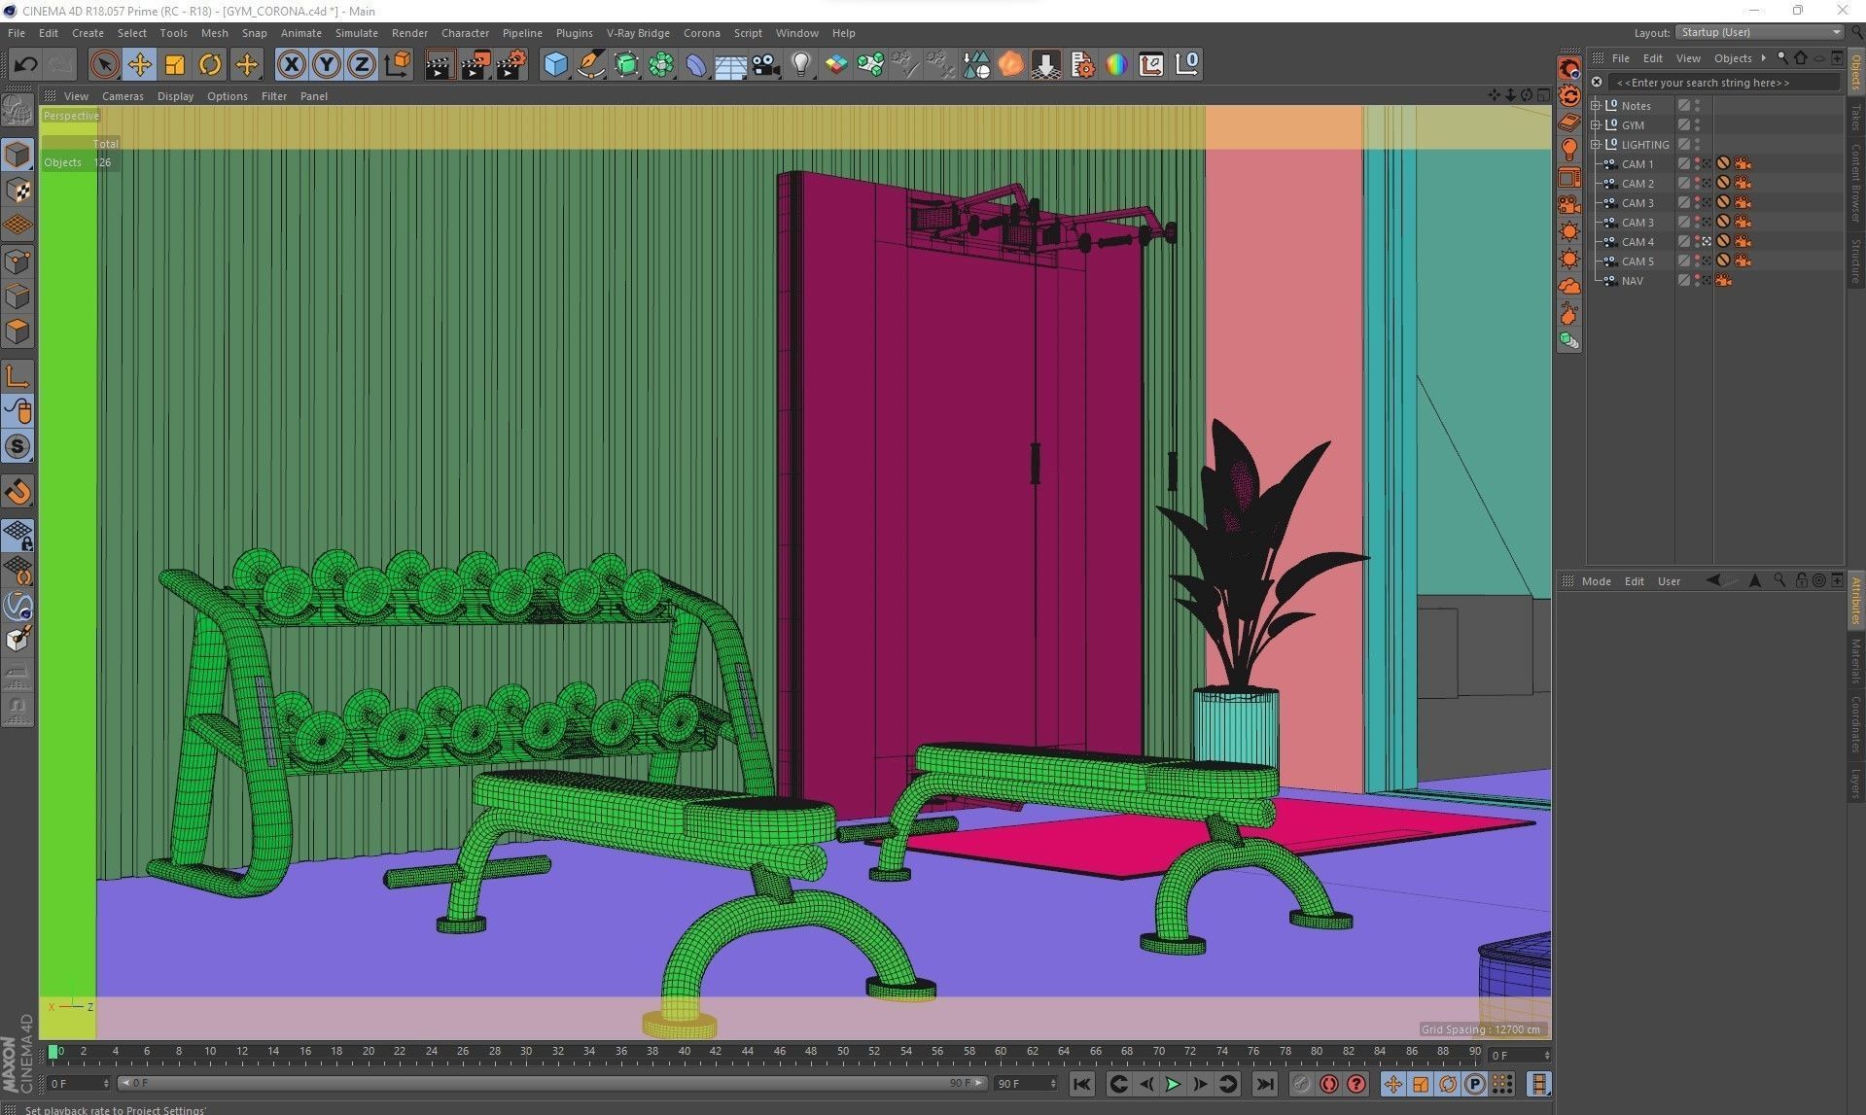Activate the Scale tool
The image size is (1866, 1115).
175,65
